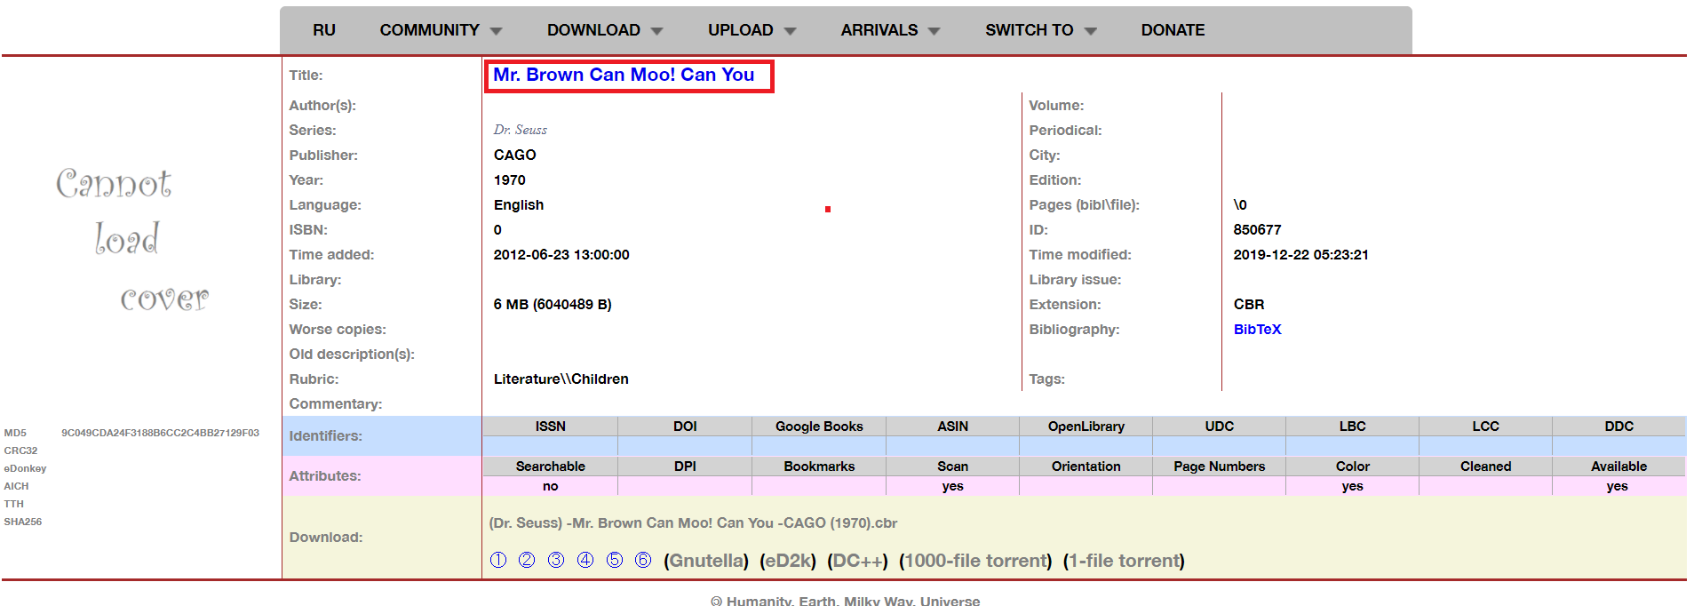Click the LBC column header
Screen dimensions: 1694x606
[1353, 427]
